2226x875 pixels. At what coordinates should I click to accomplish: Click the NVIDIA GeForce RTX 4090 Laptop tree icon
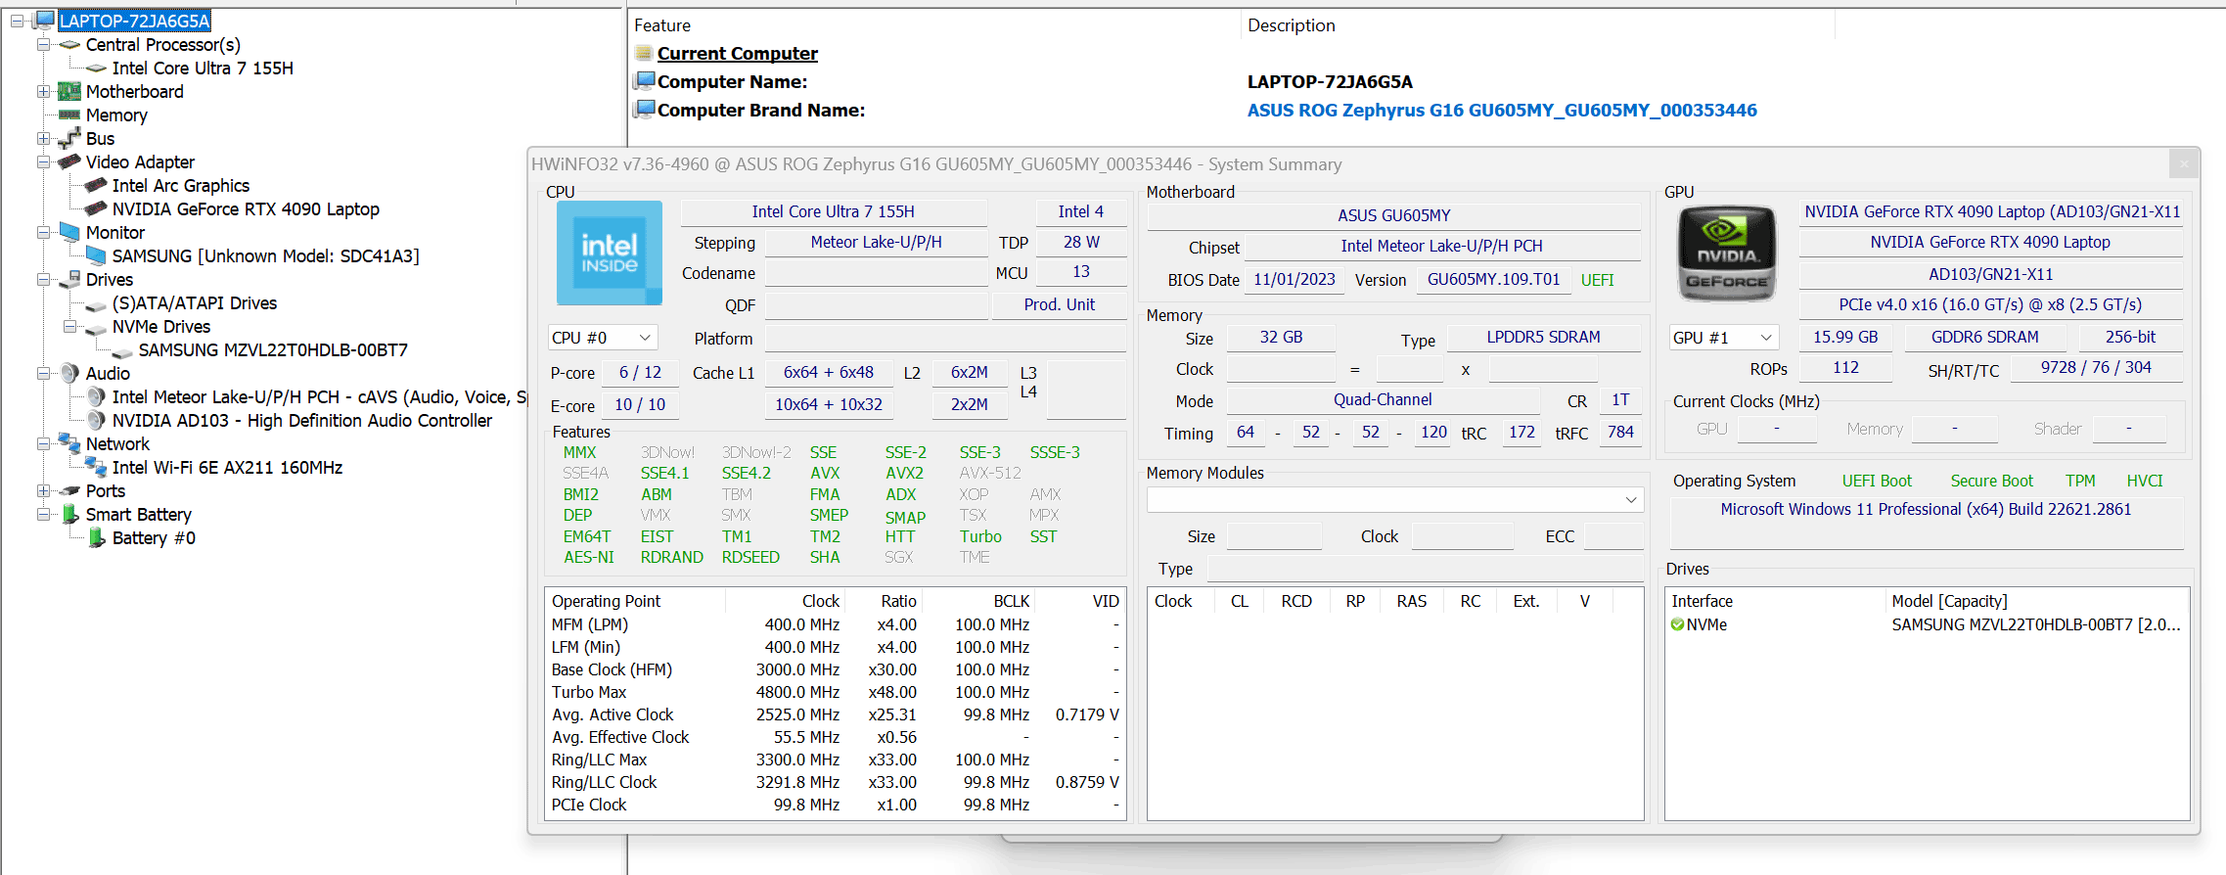[96, 208]
